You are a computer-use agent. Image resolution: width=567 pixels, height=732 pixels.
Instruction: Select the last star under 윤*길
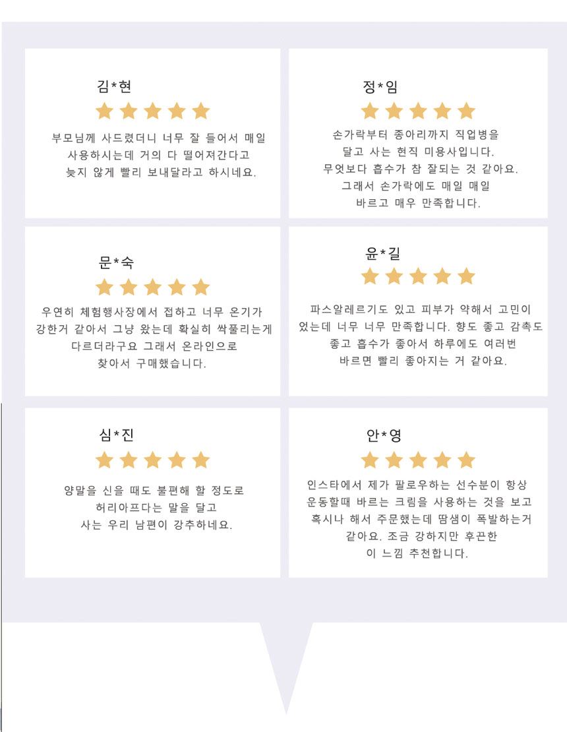[x=466, y=276]
